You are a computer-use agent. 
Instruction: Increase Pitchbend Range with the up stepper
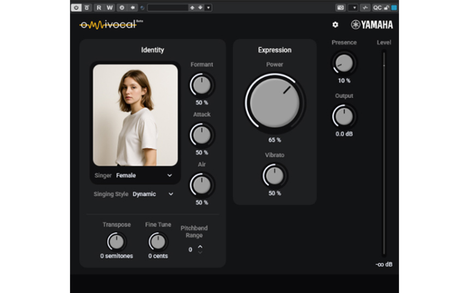pyautogui.click(x=200, y=247)
